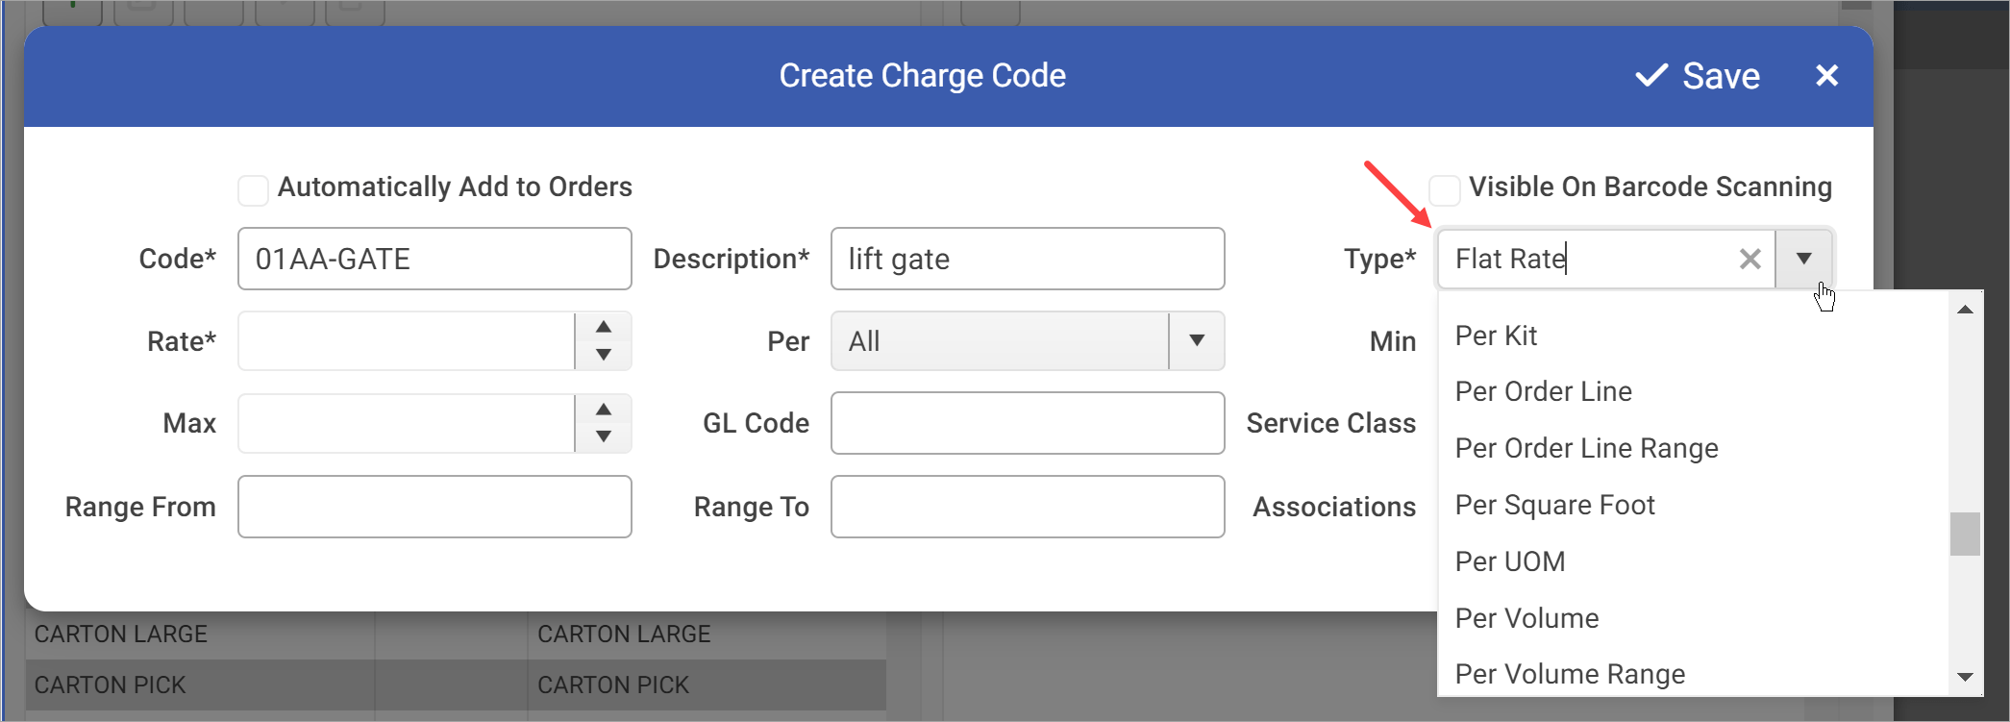Check the Visible On Barcode Scanning option
The height and width of the screenshot is (722, 2010).
pyautogui.click(x=1444, y=189)
